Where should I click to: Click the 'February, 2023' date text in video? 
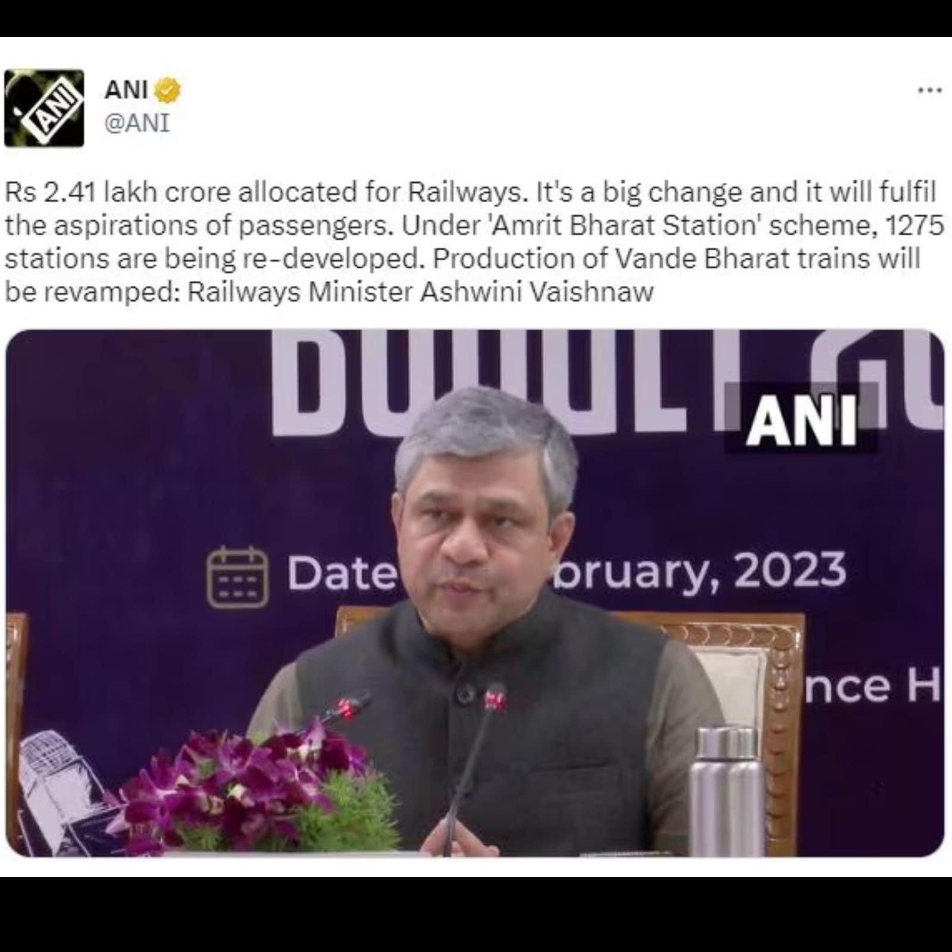tap(699, 571)
